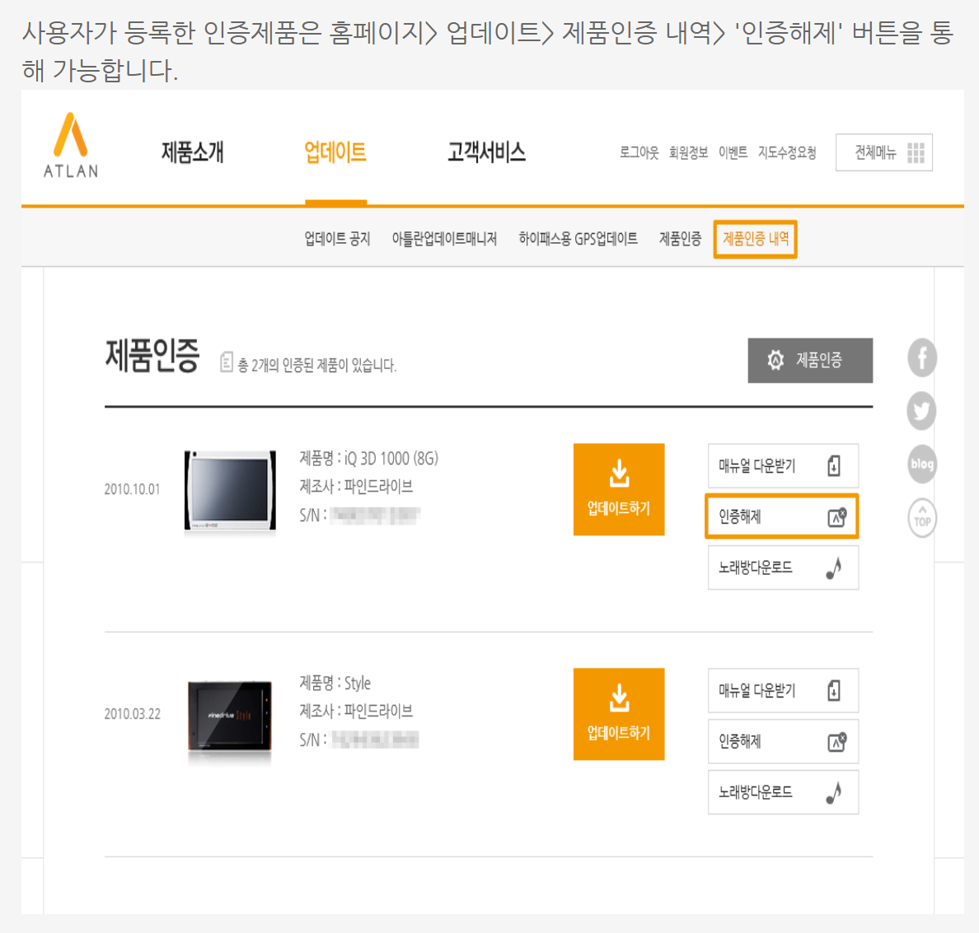Download manual for iQ 3D 1000
Screen dimensions: 979x933
point(782,466)
